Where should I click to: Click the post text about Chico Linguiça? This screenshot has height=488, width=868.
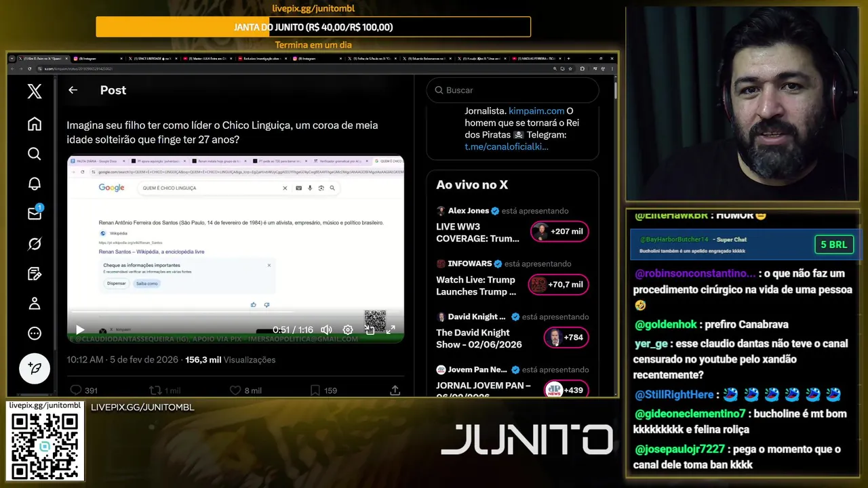222,132
